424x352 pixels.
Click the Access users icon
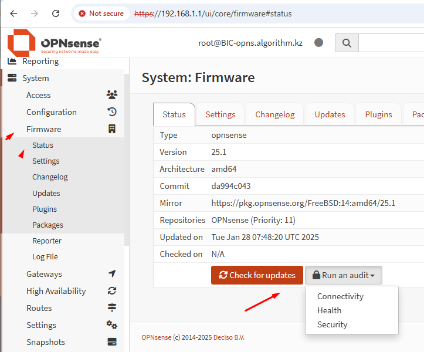tap(112, 94)
